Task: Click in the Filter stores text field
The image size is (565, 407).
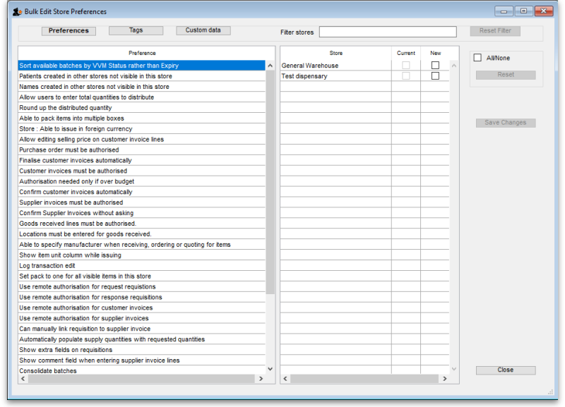Action: pyautogui.click(x=388, y=32)
